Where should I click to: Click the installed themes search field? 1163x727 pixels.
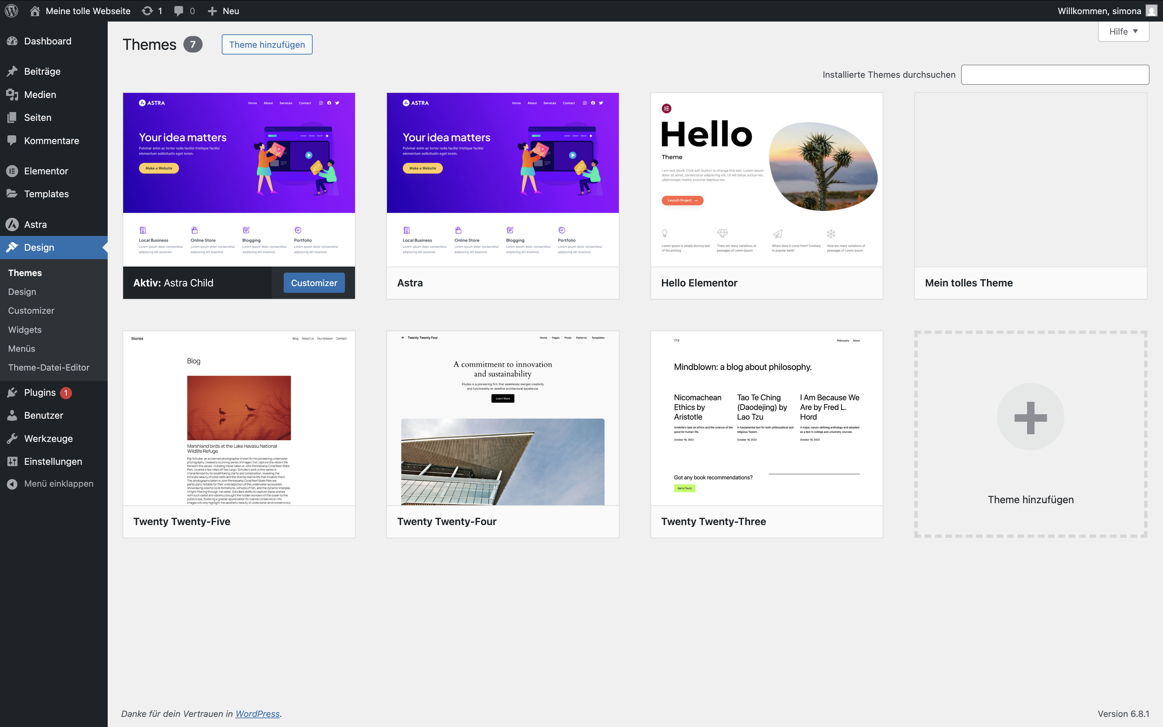click(1054, 74)
